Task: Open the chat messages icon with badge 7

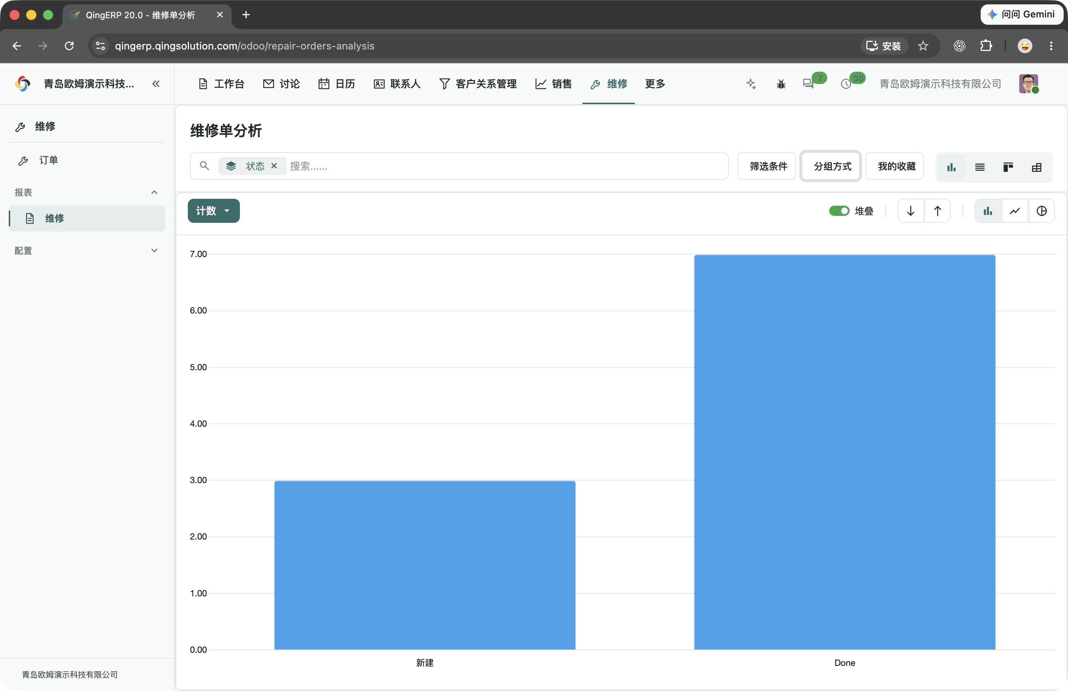Action: click(808, 84)
